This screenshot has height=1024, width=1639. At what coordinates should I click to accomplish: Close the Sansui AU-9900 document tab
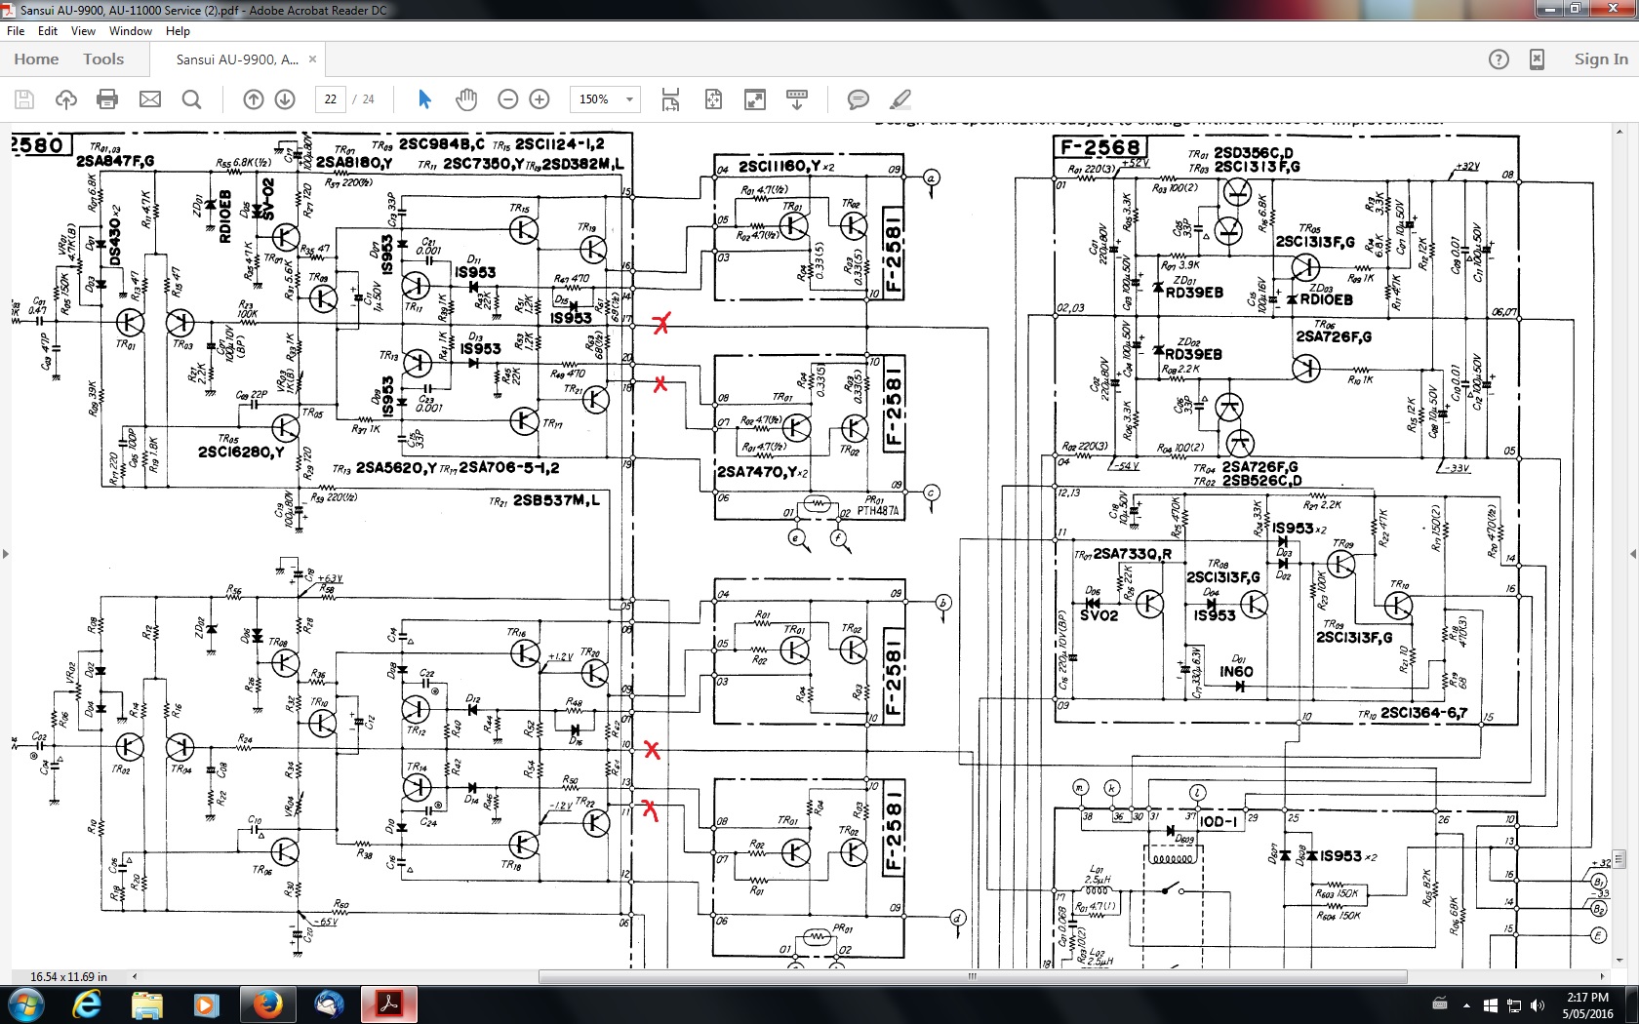point(312,59)
